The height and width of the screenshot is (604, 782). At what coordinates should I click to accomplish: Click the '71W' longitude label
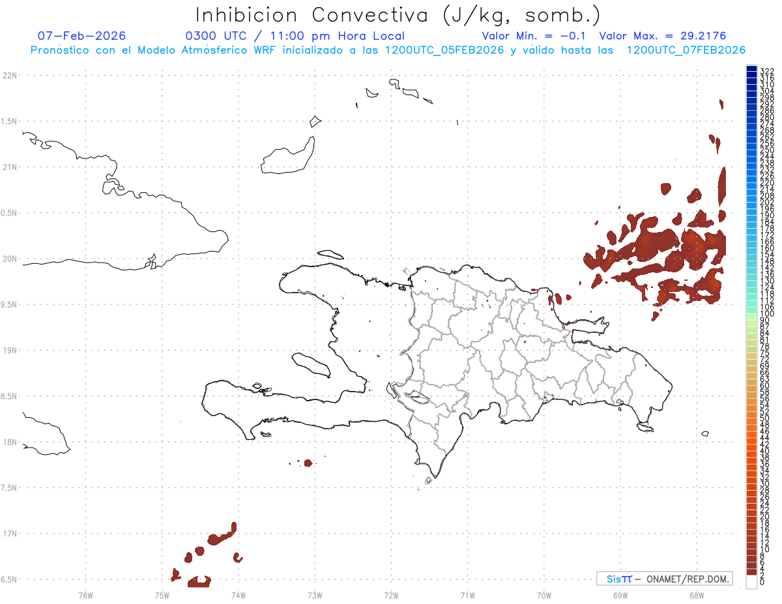[x=467, y=596]
